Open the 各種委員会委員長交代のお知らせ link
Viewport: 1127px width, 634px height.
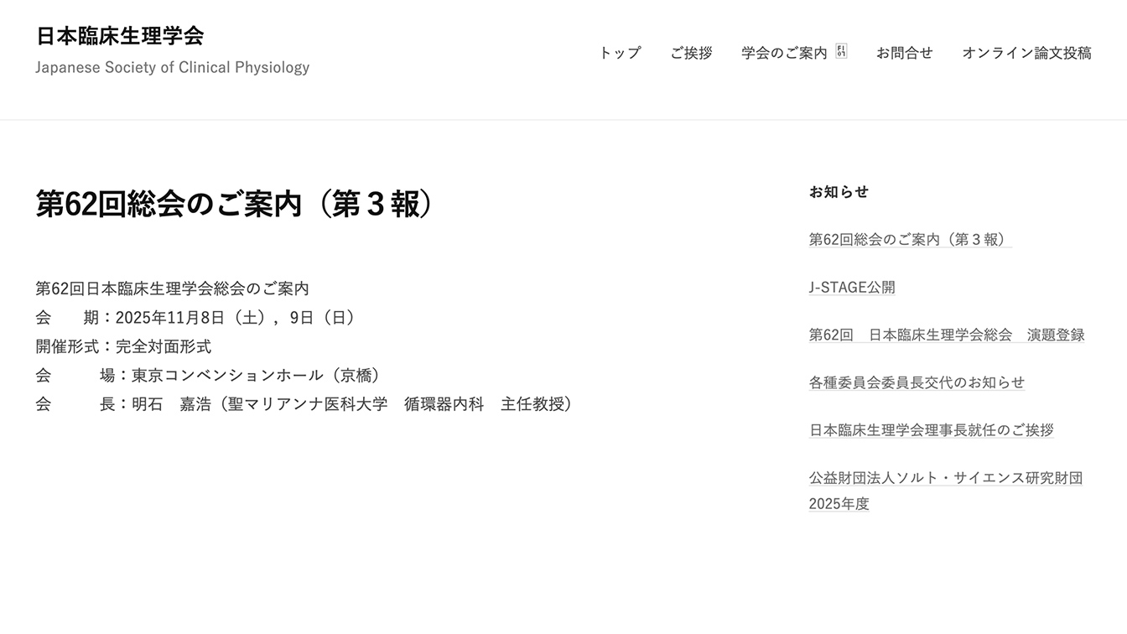tap(917, 382)
